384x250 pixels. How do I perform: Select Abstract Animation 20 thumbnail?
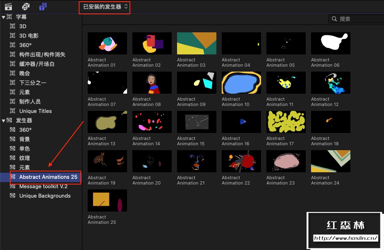pyautogui.click(x=152, y=161)
